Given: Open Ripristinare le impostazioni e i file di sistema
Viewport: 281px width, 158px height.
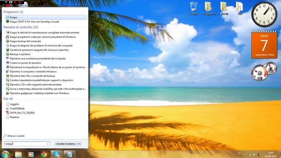Looking at the screenshot, I should click(x=47, y=67).
